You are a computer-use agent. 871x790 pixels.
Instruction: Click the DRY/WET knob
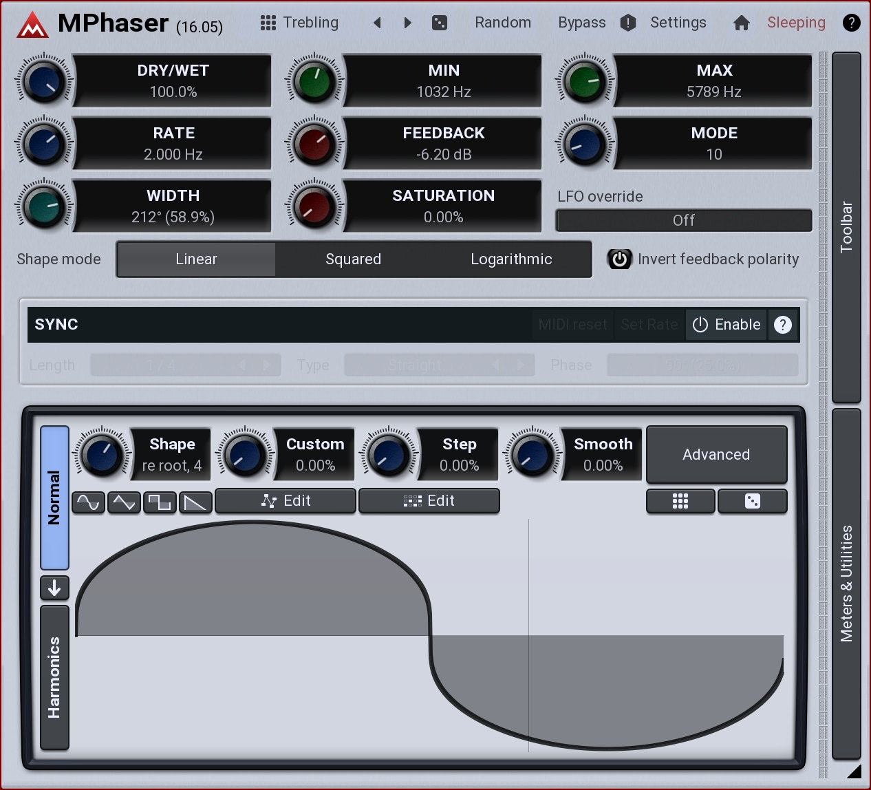coord(44,81)
